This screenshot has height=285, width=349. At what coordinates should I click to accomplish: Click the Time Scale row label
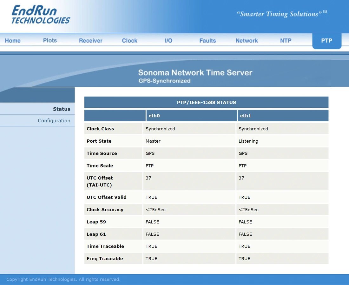[x=100, y=166]
